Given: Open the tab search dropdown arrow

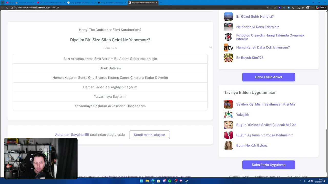Looking at the screenshot, I should click(2, 3).
